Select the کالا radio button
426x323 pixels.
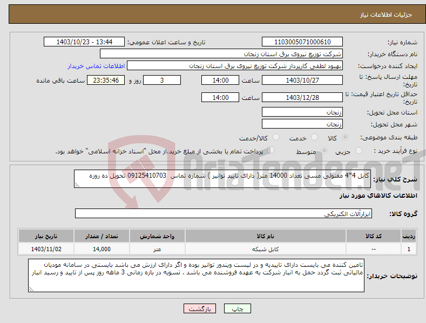(345, 137)
